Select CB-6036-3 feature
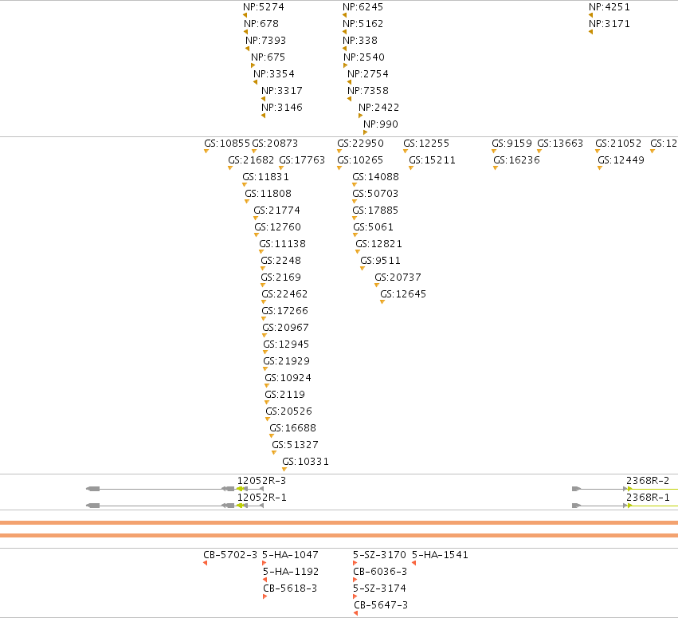 380,572
